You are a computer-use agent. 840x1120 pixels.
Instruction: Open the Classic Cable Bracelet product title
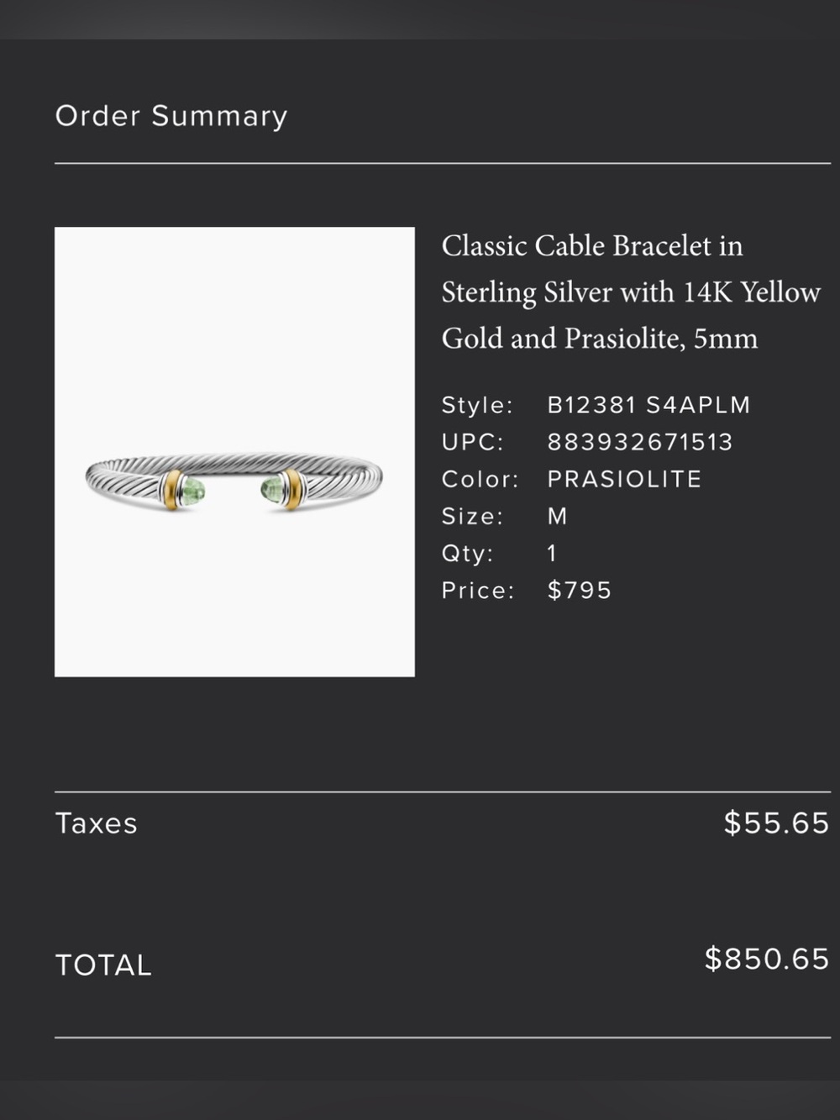pyautogui.click(x=631, y=292)
